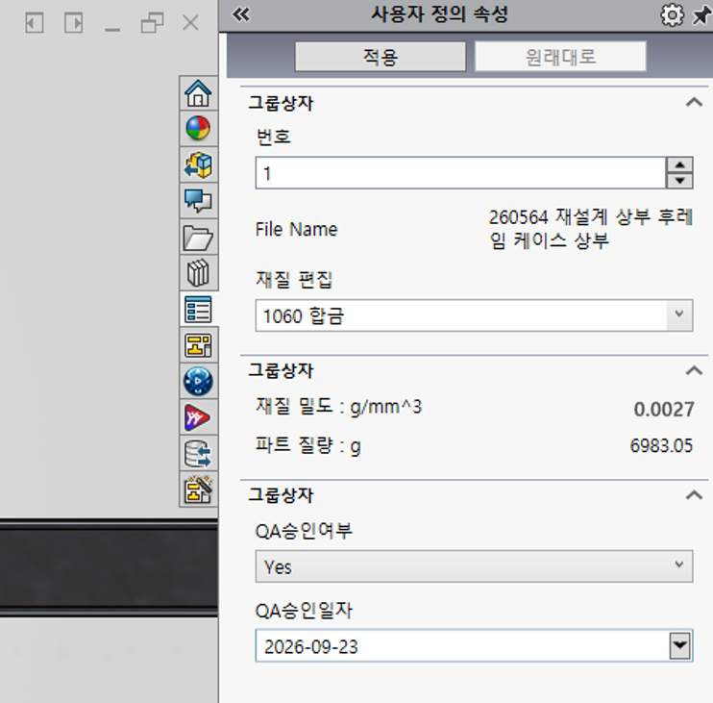Increase 번호 value with up arrow
The height and width of the screenshot is (703, 713).
679,164
